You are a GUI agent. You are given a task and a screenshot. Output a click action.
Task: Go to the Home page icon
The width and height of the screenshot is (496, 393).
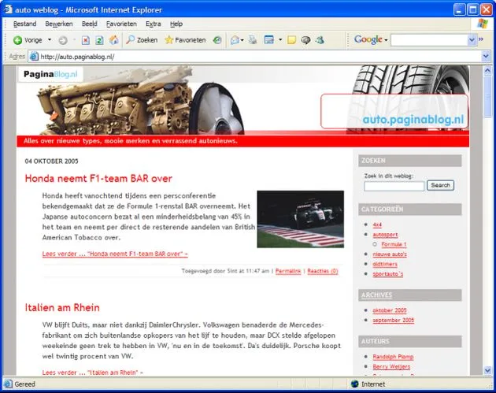114,40
